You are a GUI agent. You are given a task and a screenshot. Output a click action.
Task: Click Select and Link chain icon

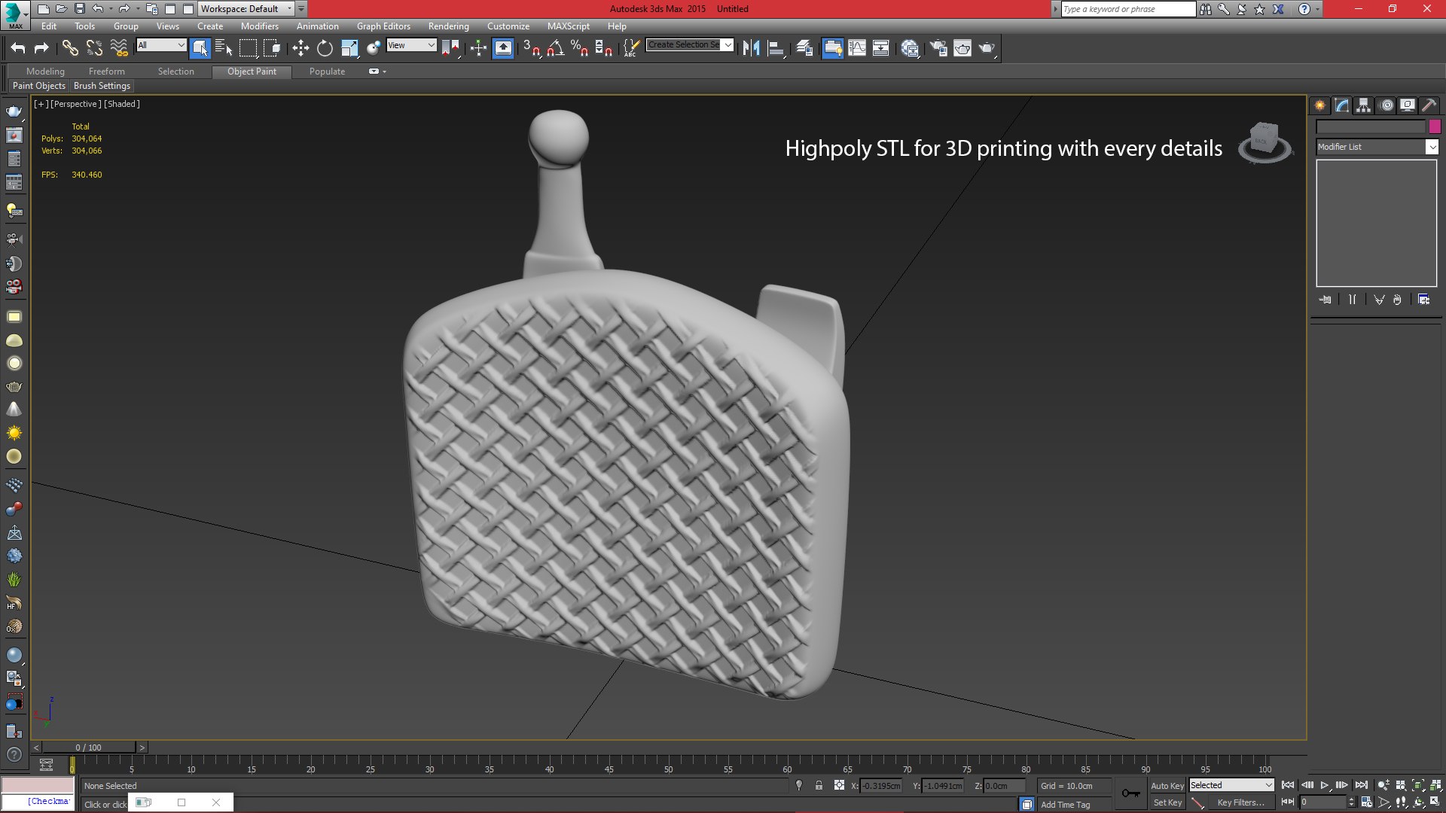[x=70, y=48]
